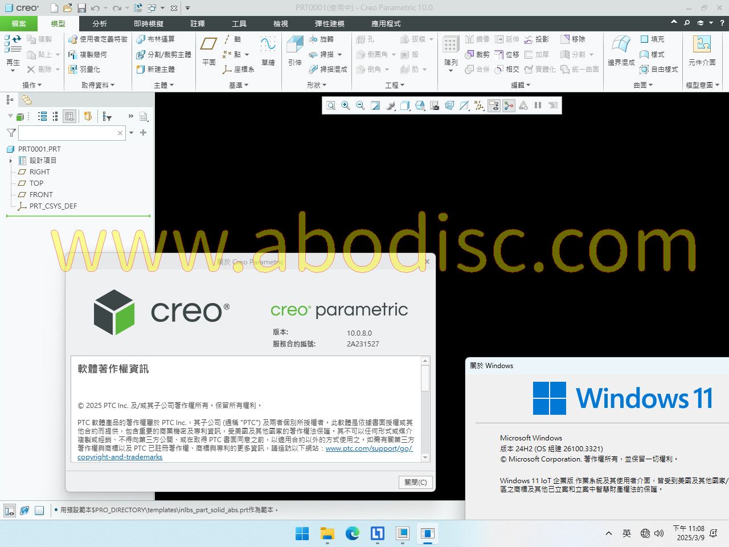Open the 應用程式 ribbon tab
Image resolution: width=729 pixels, height=547 pixels.
(x=386, y=23)
